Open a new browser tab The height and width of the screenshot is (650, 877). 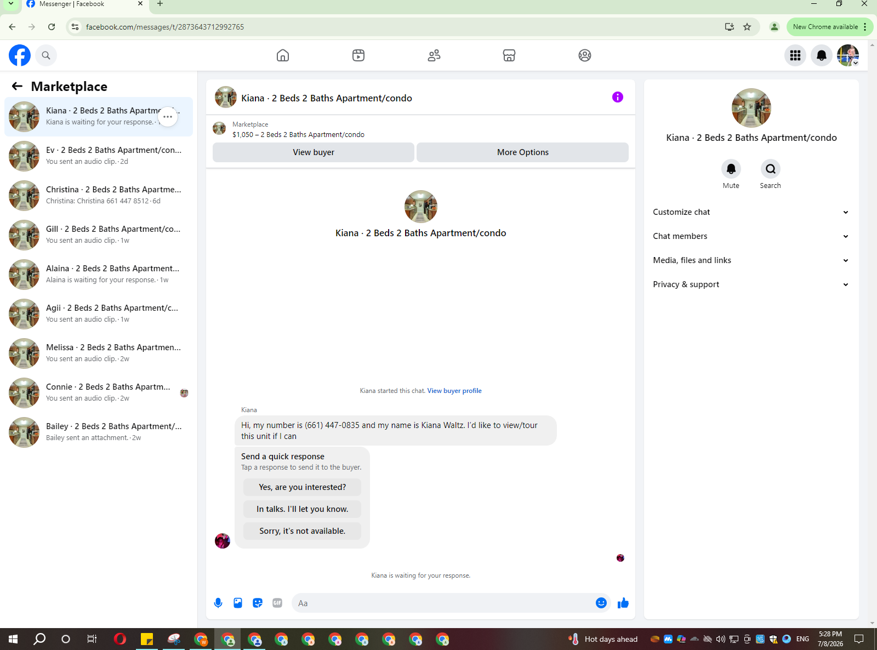coord(160,4)
